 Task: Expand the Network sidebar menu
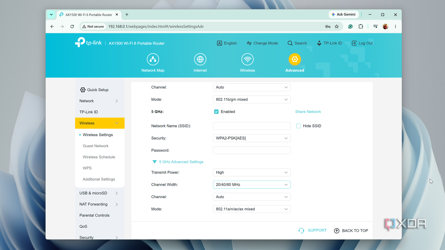click(100, 101)
